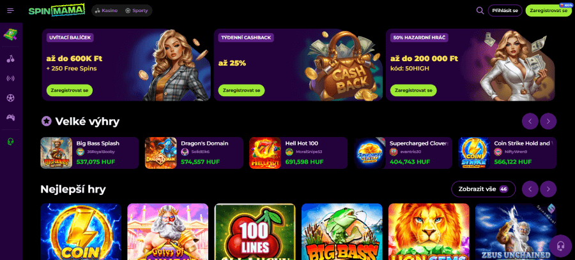Open the floating headset chat button
The height and width of the screenshot is (260, 575).
click(561, 245)
